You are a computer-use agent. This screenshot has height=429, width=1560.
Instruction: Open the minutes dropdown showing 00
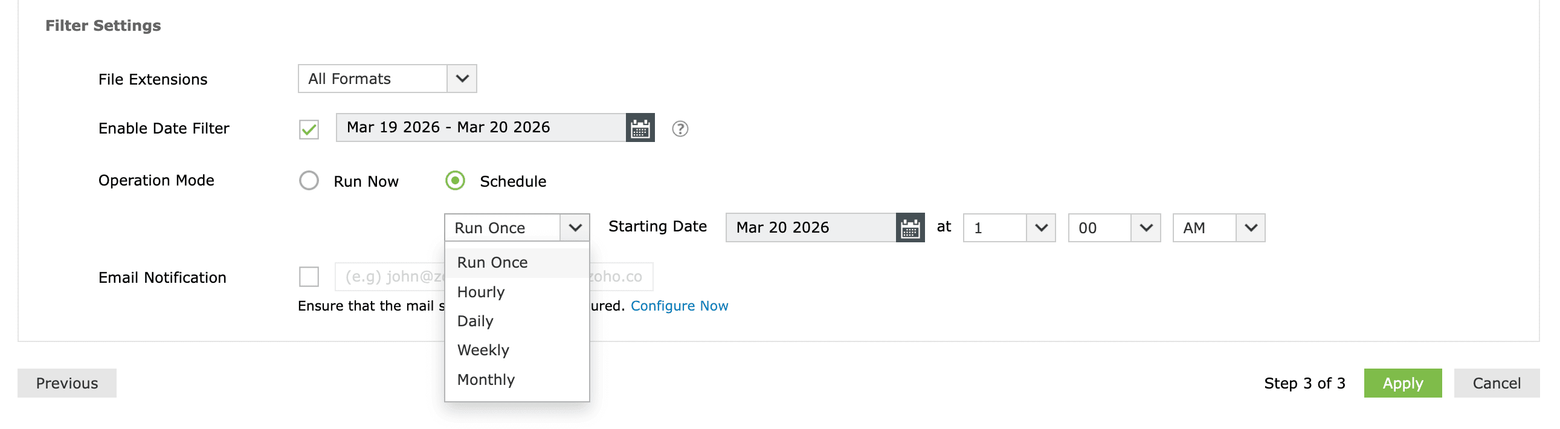tap(1145, 227)
